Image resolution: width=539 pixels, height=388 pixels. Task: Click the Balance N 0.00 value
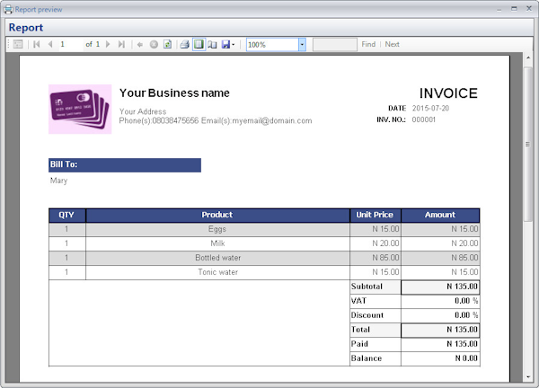click(440, 358)
